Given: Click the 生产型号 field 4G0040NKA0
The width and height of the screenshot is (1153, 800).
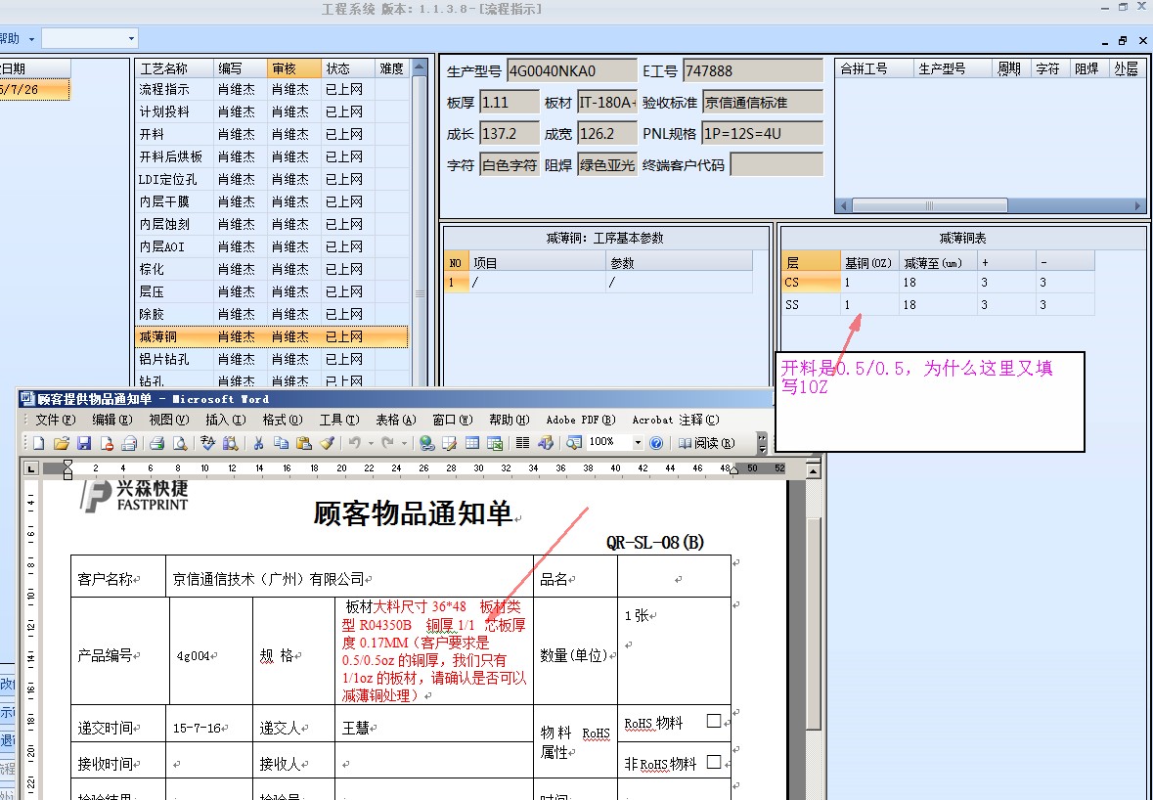Looking at the screenshot, I should (571, 71).
